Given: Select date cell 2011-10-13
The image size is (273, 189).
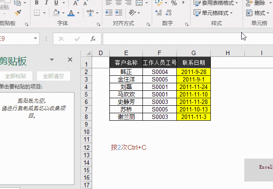Looking at the screenshot, I should click(x=194, y=109).
